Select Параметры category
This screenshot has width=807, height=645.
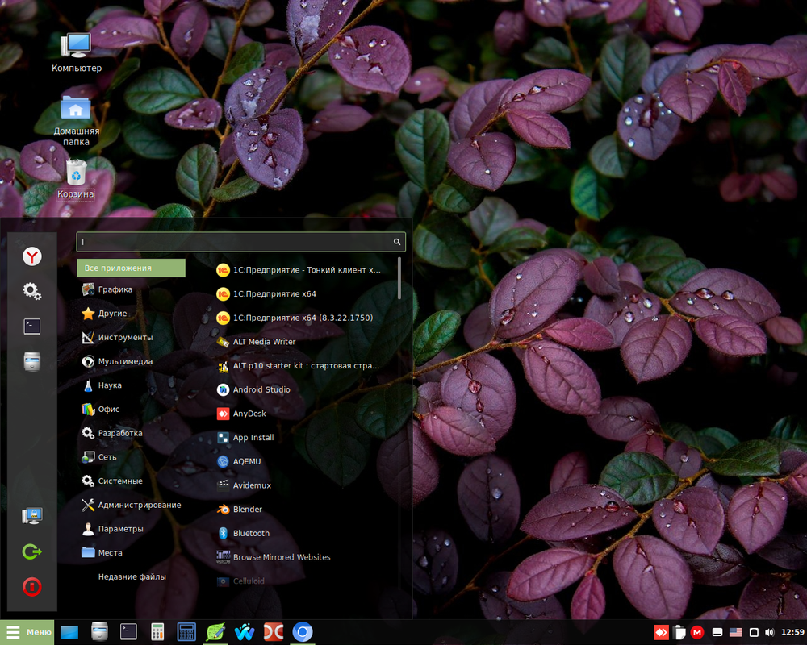coord(131,529)
